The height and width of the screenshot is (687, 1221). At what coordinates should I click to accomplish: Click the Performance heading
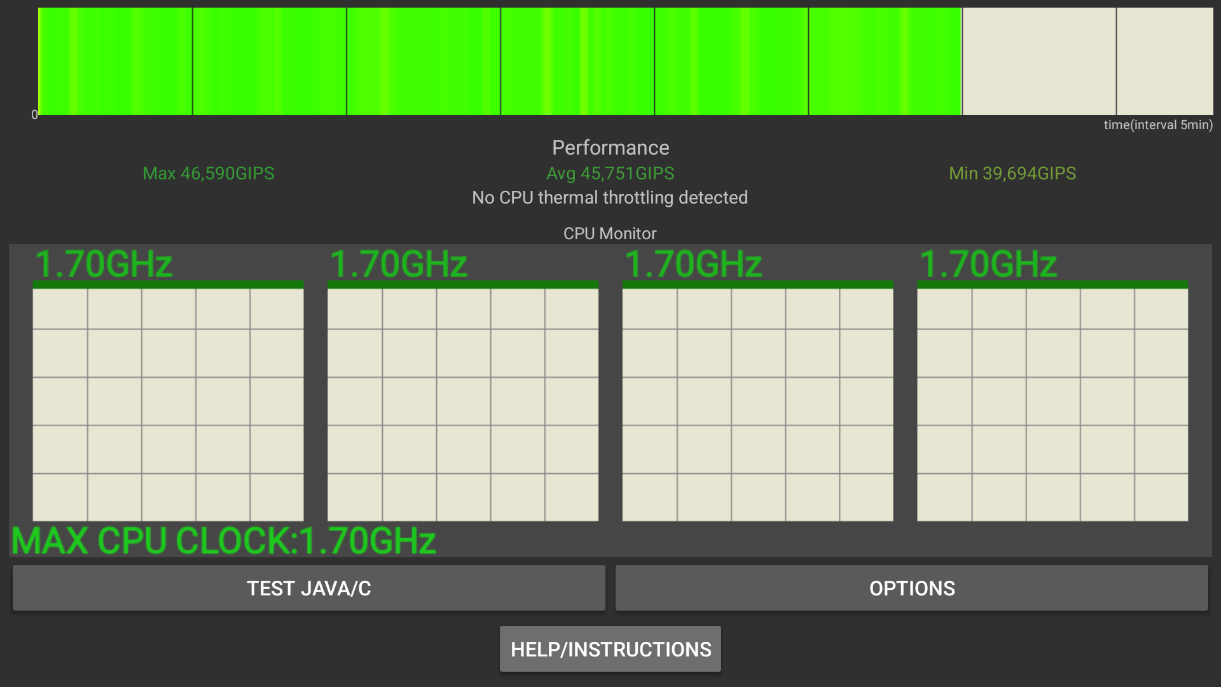[610, 148]
